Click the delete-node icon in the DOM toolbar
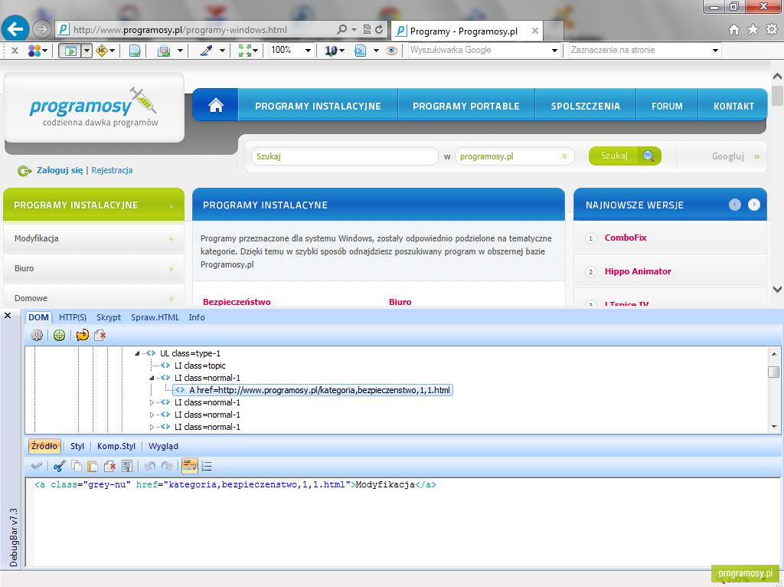Image resolution: width=784 pixels, height=587 pixels. coord(100,335)
